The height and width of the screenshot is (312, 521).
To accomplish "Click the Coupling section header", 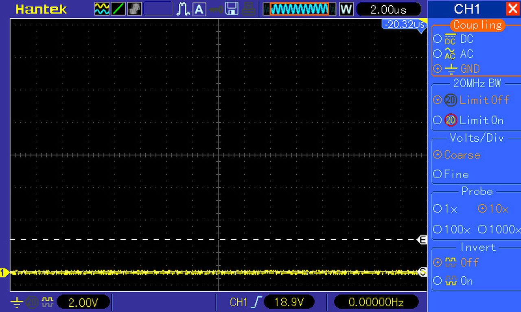I will point(477,25).
